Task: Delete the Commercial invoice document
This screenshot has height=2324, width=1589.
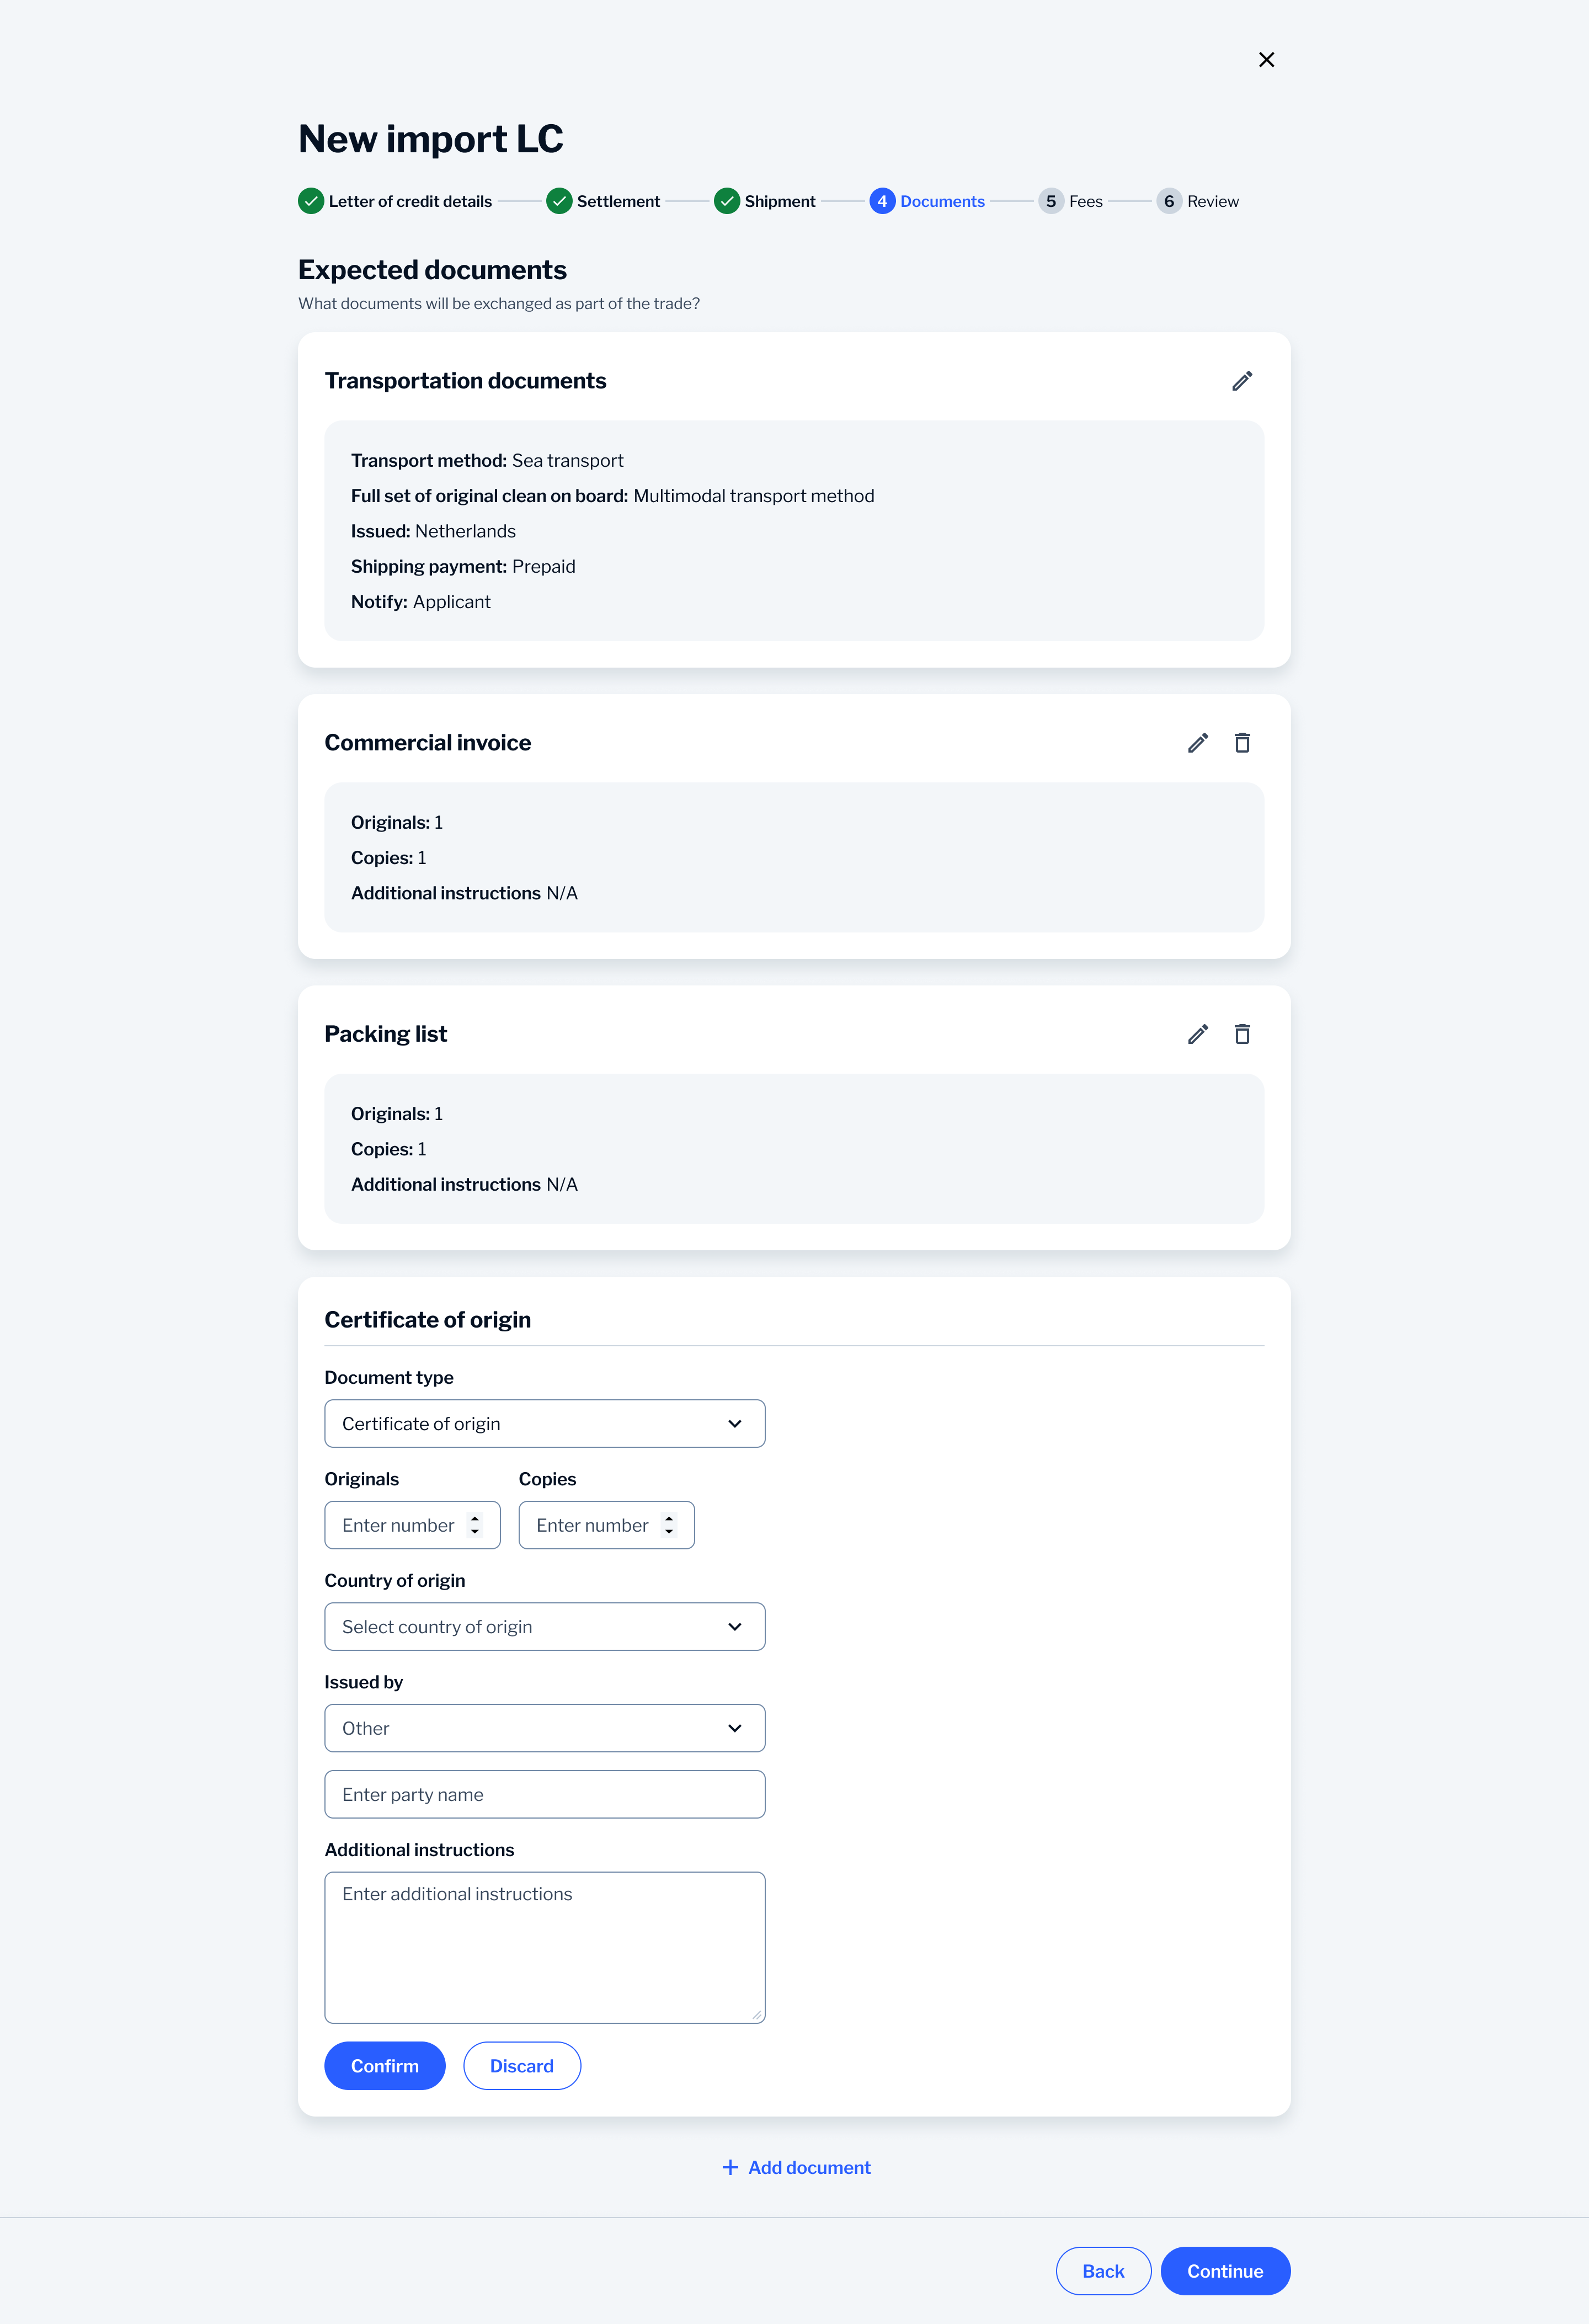Action: [x=1242, y=742]
